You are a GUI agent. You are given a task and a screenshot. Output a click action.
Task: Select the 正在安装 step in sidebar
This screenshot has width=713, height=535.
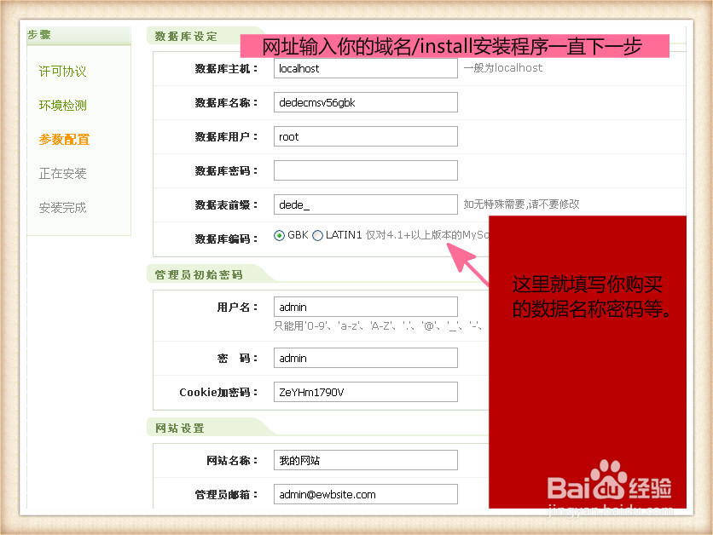click(x=63, y=174)
